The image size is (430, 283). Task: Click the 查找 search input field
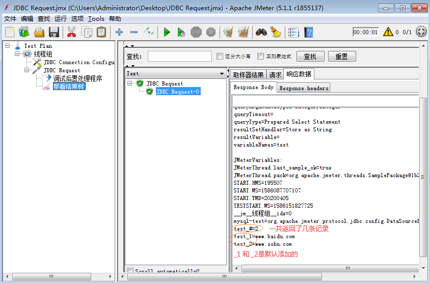click(x=180, y=56)
